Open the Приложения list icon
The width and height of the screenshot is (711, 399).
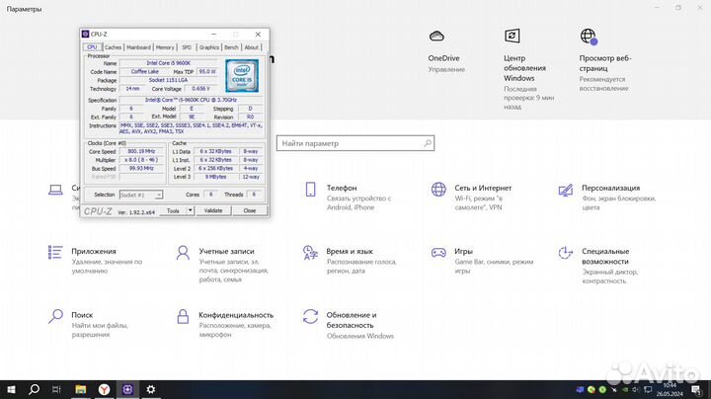click(55, 252)
